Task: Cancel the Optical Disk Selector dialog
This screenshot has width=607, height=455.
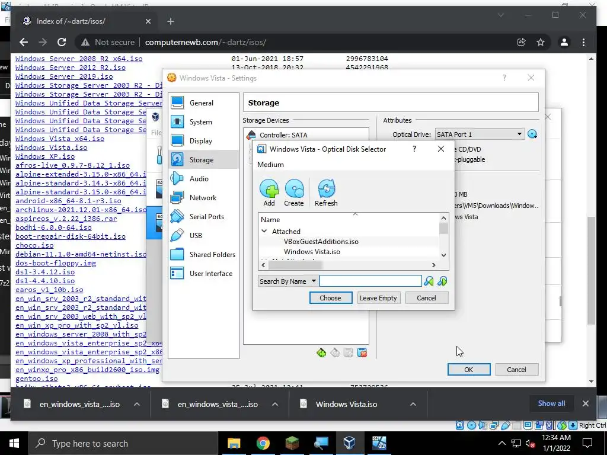Action: click(427, 298)
